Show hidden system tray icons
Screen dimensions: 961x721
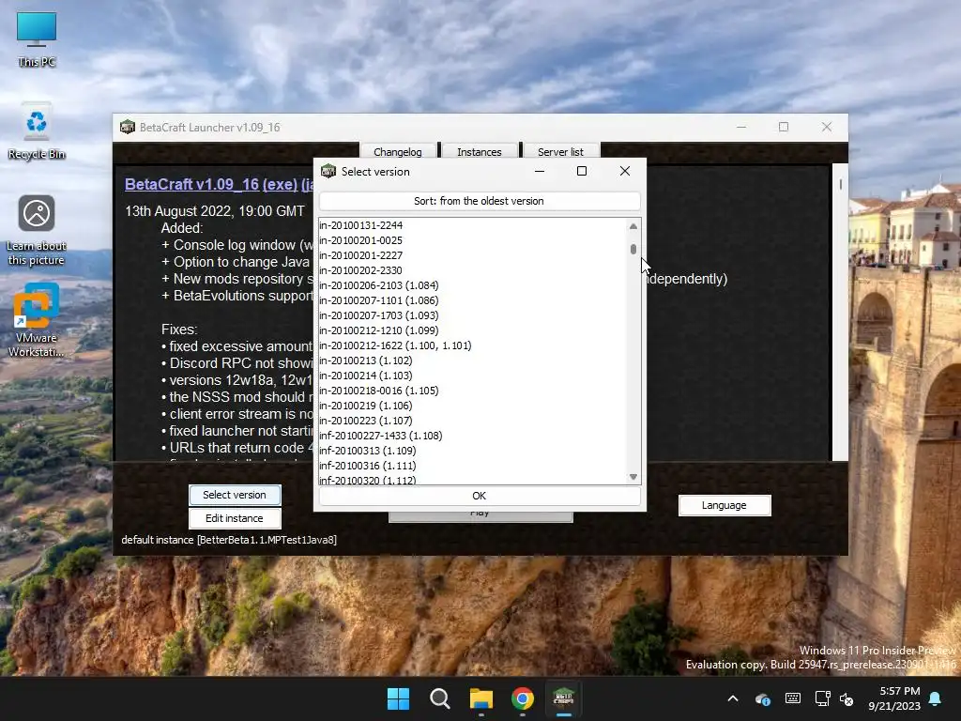[x=732, y=698]
